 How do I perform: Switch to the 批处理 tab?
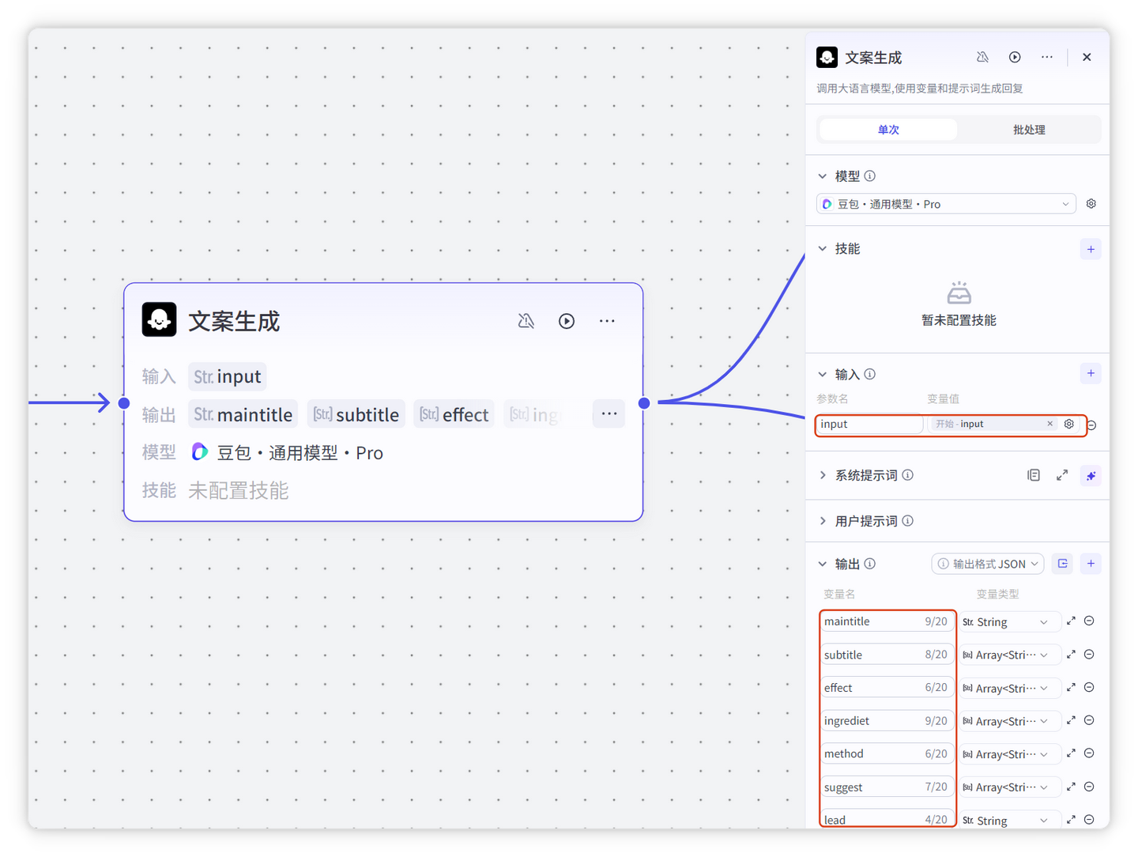tap(1029, 130)
